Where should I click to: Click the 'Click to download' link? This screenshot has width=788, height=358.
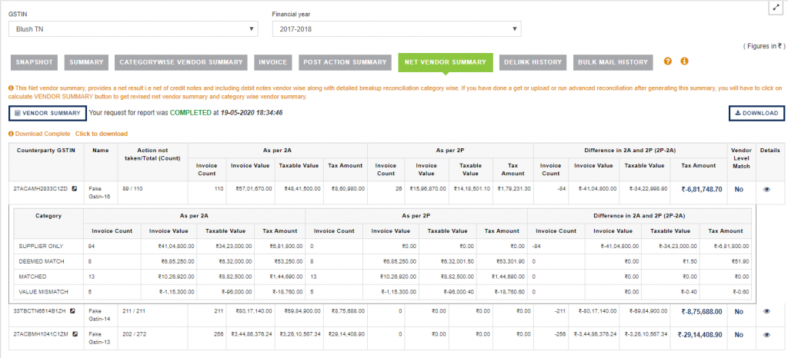(102, 134)
